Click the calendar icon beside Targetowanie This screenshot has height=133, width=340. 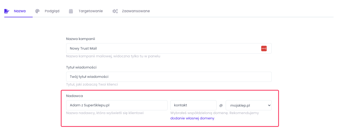click(71, 11)
